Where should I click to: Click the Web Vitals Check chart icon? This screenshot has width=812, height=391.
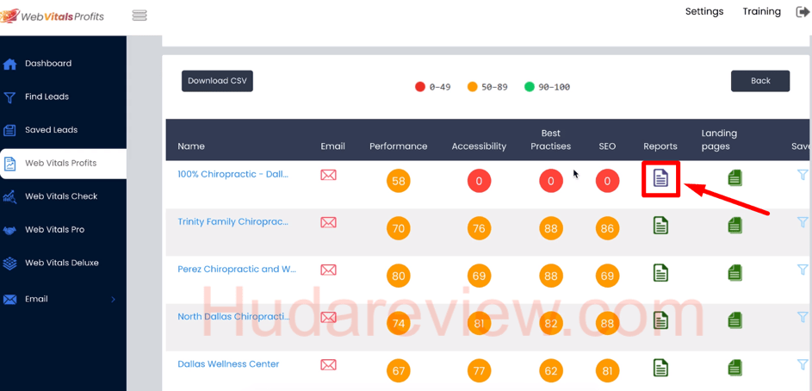[9, 197]
